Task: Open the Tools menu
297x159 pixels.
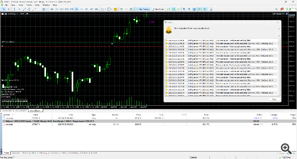Action: coord(37,5)
